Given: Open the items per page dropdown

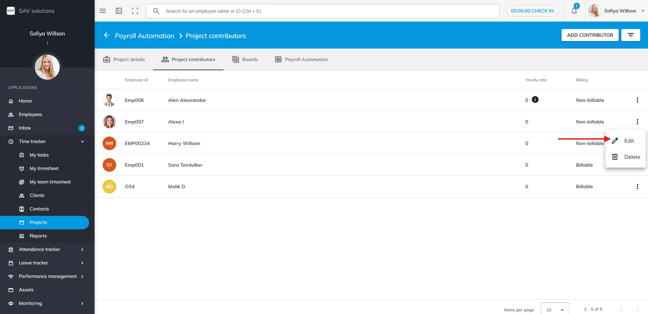Looking at the screenshot, I should point(555,309).
